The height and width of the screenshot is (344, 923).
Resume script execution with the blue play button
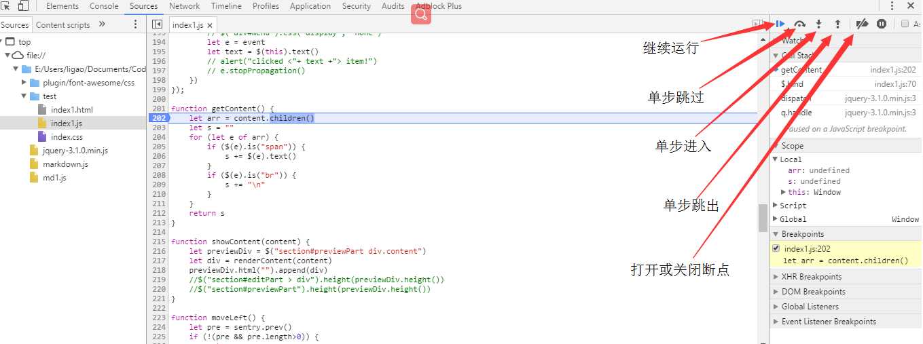pyautogui.click(x=780, y=24)
